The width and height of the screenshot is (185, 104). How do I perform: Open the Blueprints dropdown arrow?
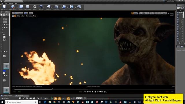(52, 8)
